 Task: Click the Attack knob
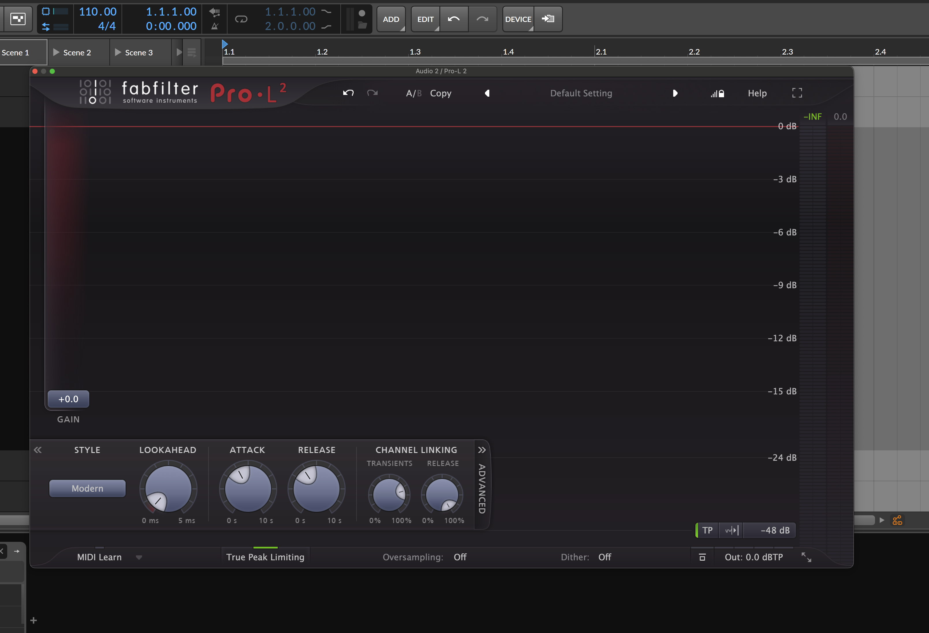pyautogui.click(x=247, y=488)
